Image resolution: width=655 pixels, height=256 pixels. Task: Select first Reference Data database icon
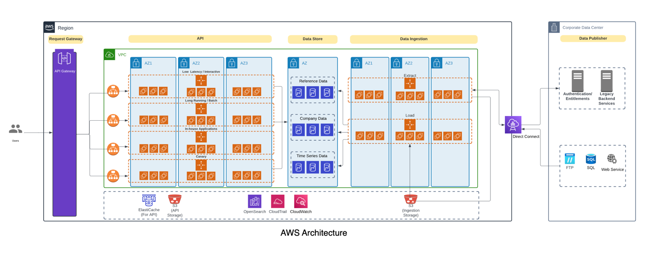tap(299, 93)
